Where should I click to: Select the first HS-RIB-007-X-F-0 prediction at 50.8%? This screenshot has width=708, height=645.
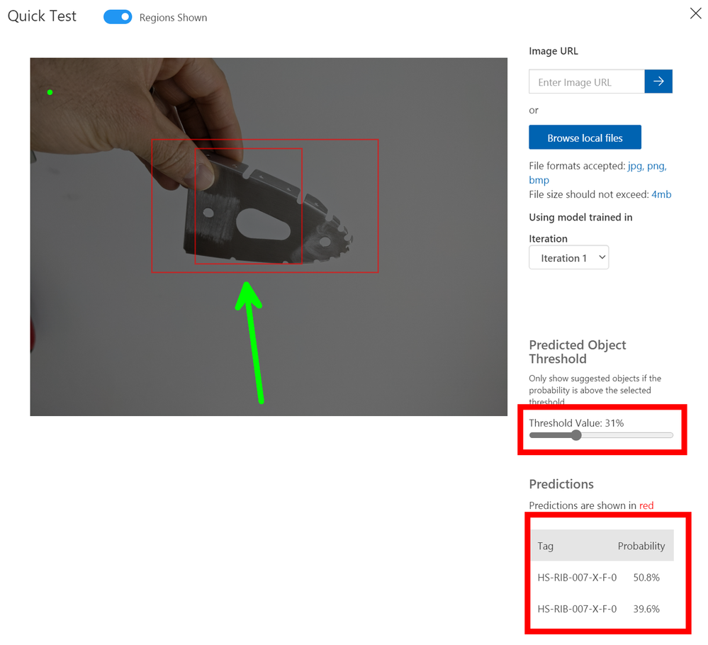tap(602, 577)
